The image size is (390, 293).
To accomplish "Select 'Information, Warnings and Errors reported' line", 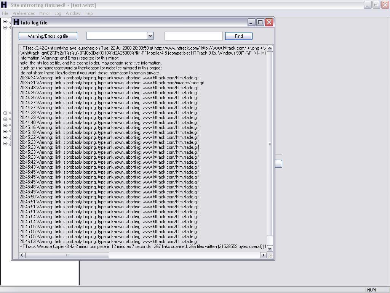I will 69,58.
